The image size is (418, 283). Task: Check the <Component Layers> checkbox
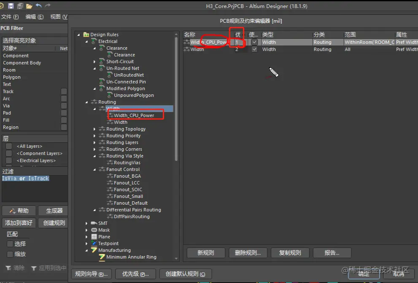(x=9, y=153)
